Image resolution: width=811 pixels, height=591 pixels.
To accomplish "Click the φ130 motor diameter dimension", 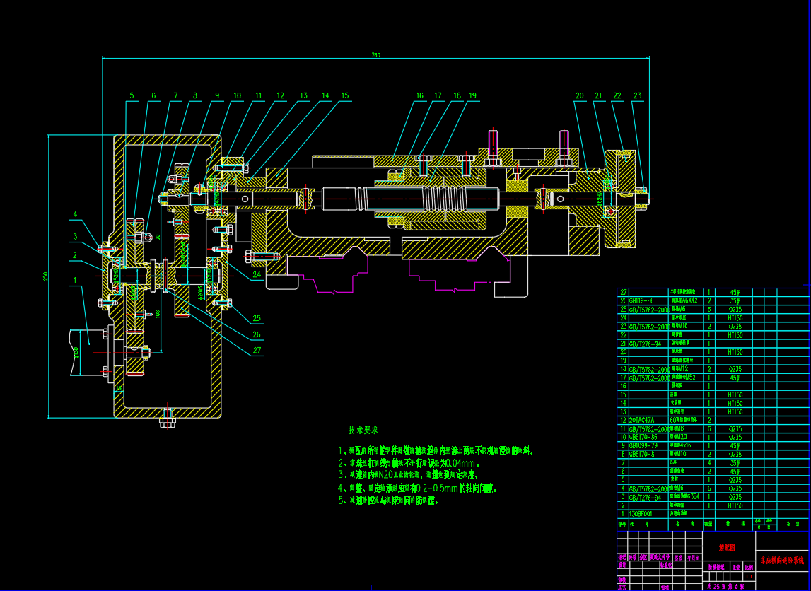I will coord(76,351).
